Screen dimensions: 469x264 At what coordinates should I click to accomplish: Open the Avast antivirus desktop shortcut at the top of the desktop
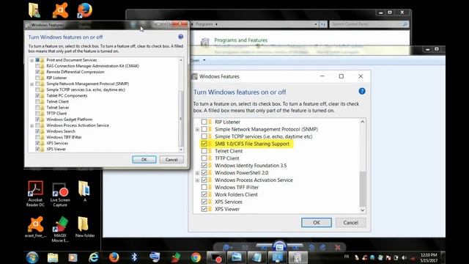click(60, 10)
